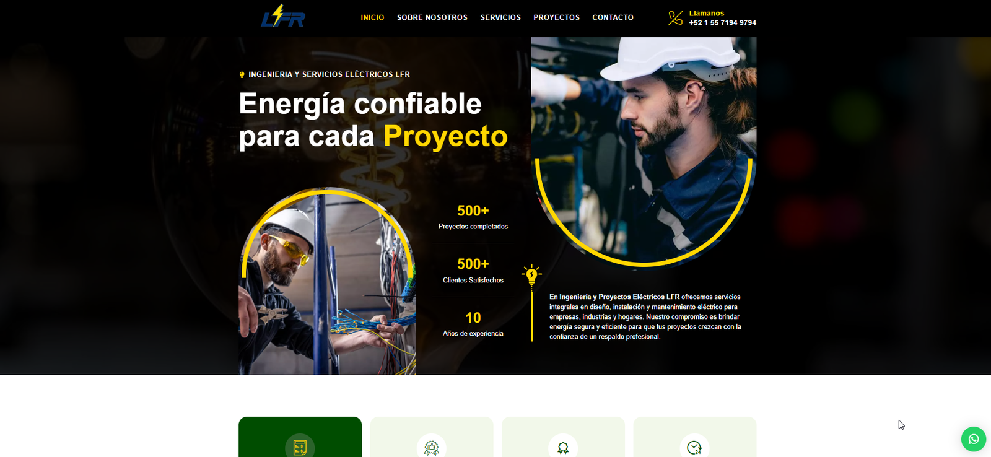Click 'Años de experiencia' stat label
This screenshot has height=457, width=991.
coord(473,334)
